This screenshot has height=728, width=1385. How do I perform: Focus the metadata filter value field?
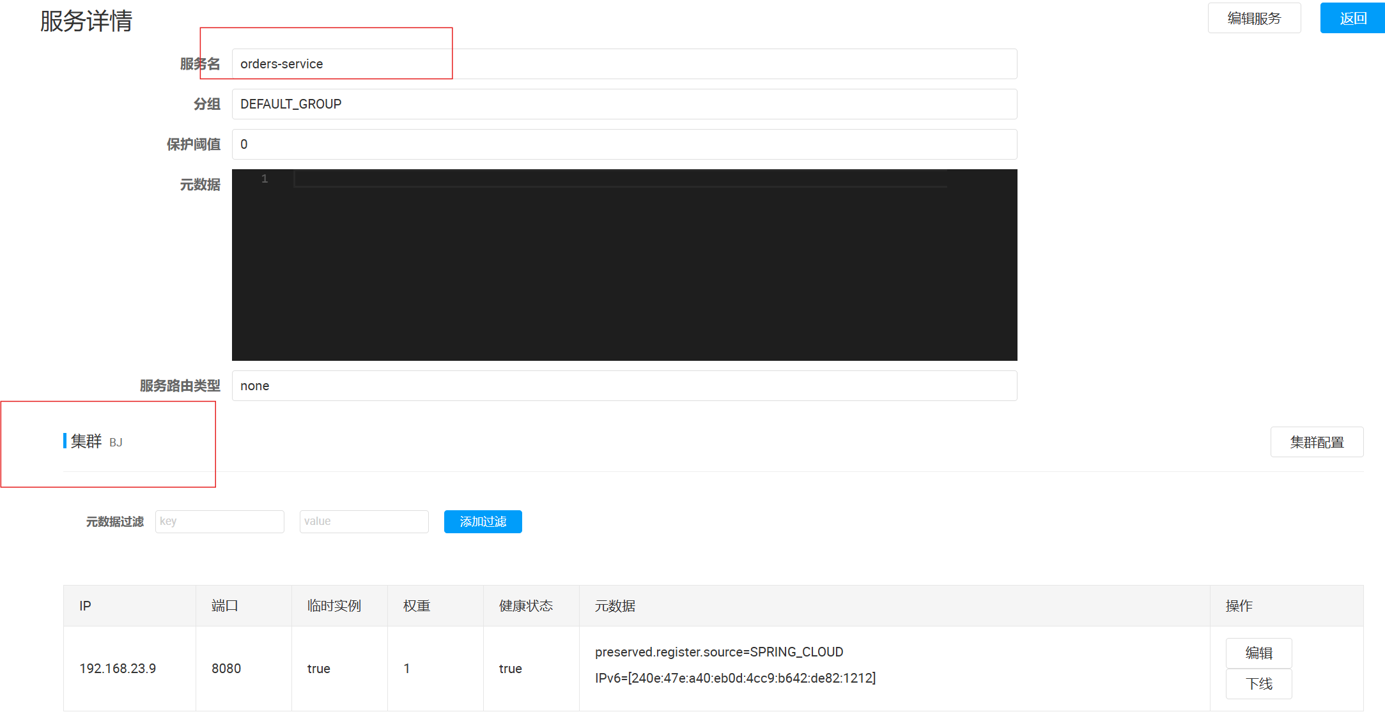click(x=364, y=522)
